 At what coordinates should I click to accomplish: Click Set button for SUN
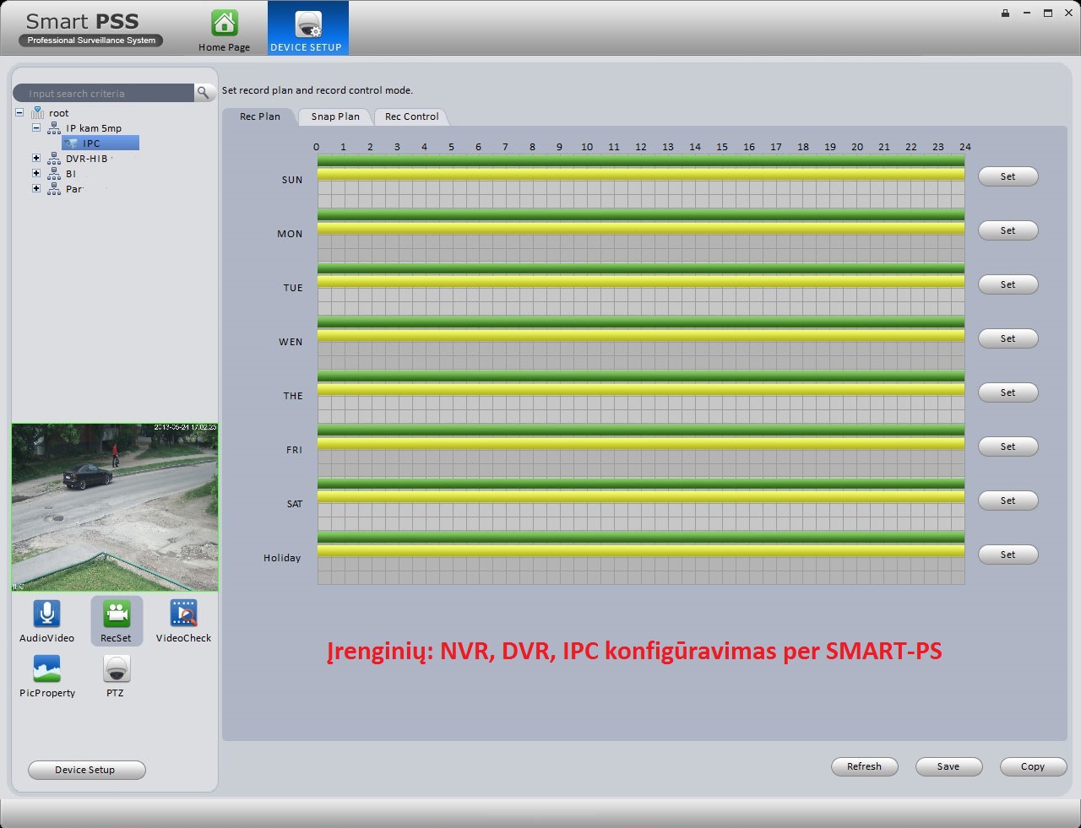pyautogui.click(x=1008, y=176)
